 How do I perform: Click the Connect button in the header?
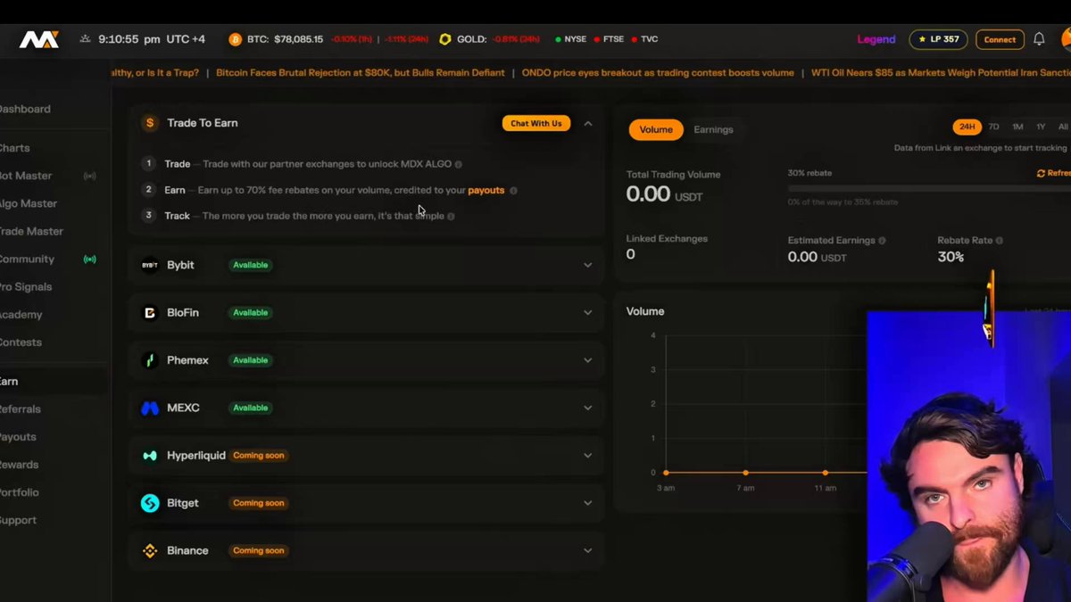click(x=1000, y=39)
